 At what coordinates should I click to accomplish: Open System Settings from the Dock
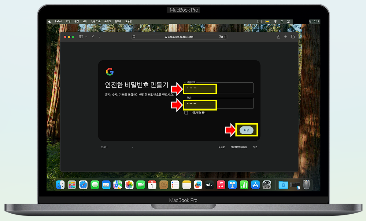tap(267, 185)
